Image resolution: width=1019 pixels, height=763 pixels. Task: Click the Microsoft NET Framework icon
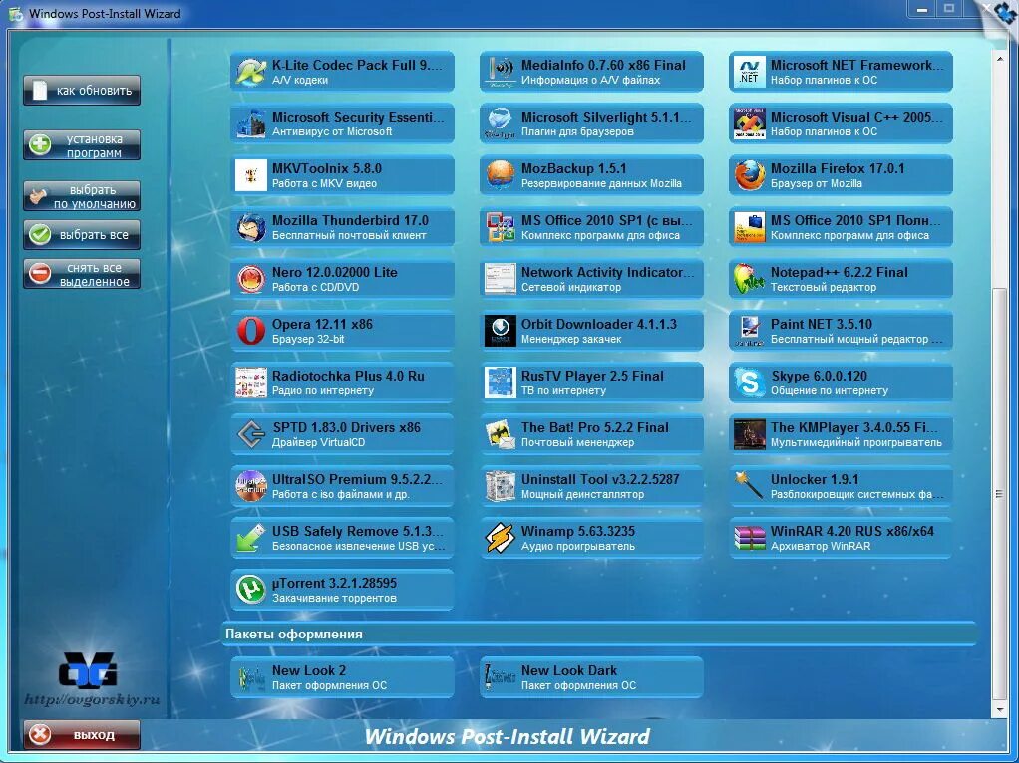pyautogui.click(x=750, y=72)
